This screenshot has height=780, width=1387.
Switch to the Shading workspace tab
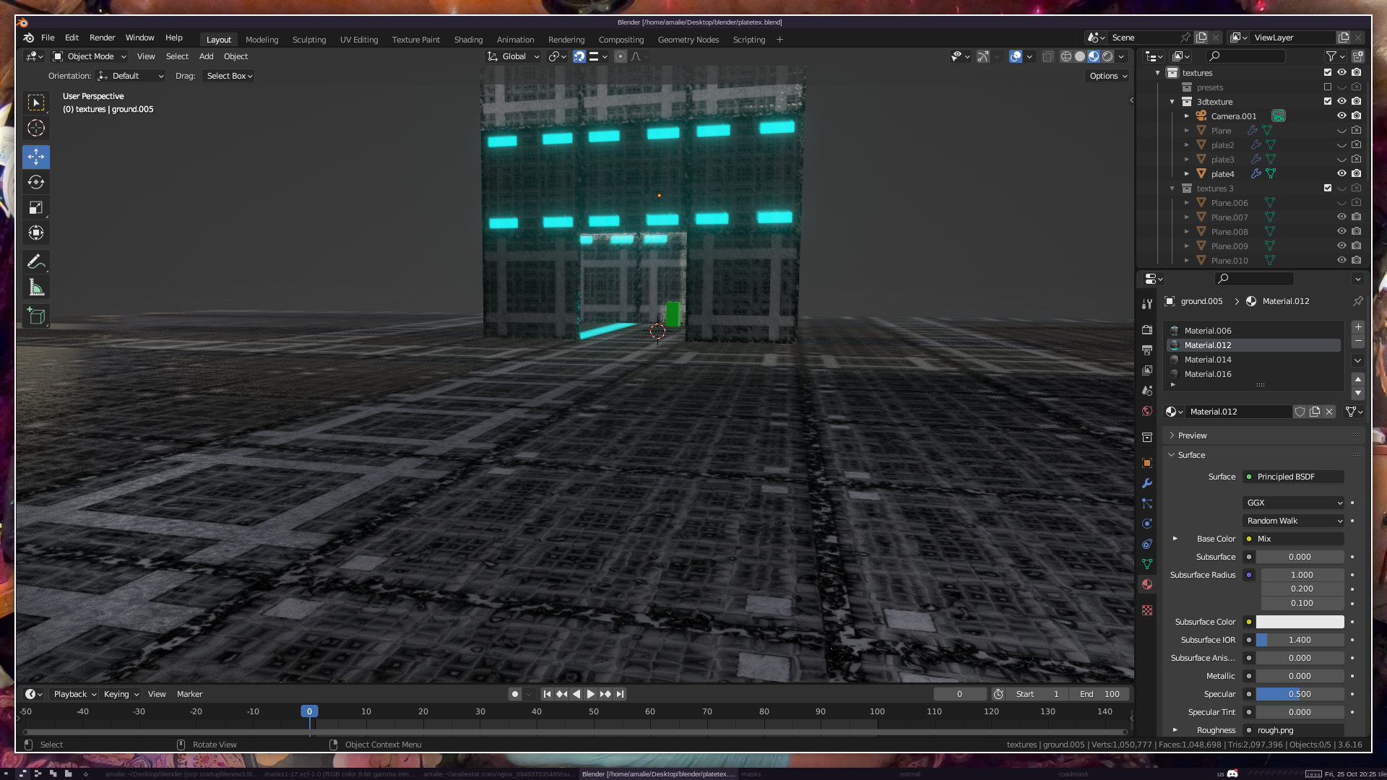[x=468, y=40]
